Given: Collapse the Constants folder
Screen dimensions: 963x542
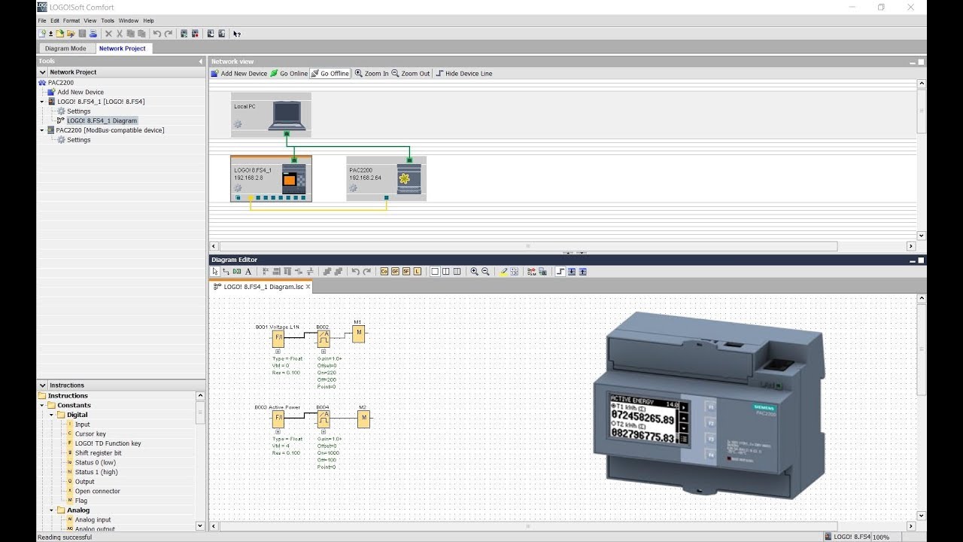Looking at the screenshot, I should [x=43, y=405].
